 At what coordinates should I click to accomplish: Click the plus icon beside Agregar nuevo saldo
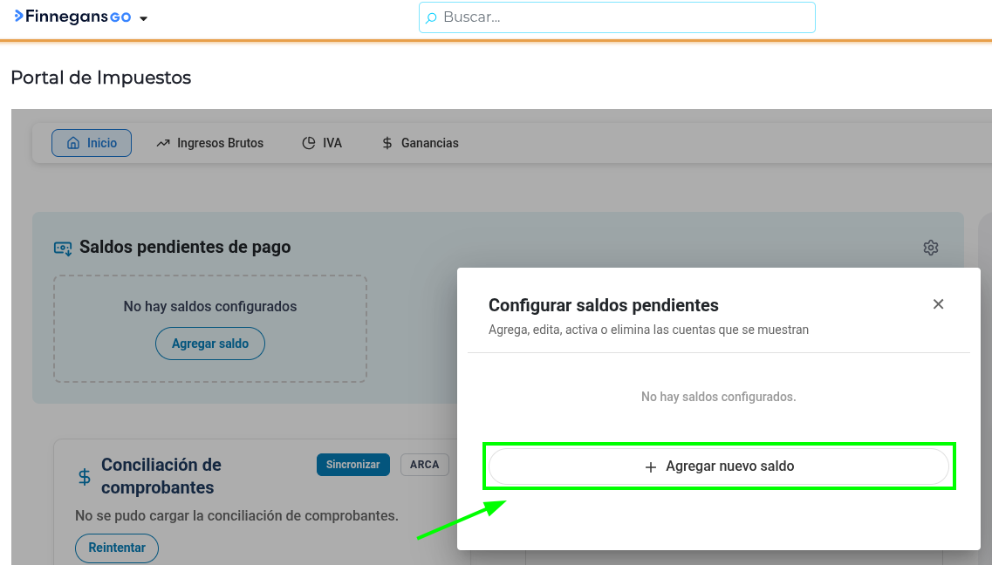pos(650,467)
